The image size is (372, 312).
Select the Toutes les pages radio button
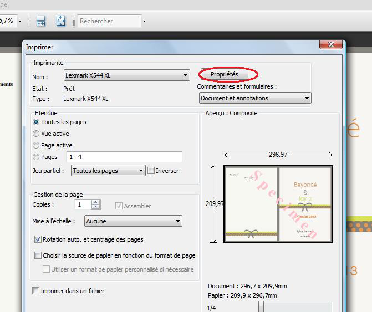[37, 122]
